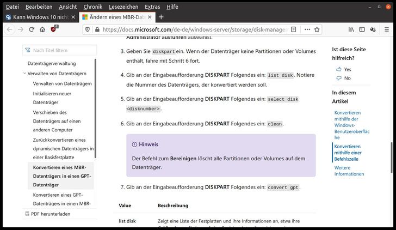Open 'Initialisieren neuer Datenträger' sidebar link
This screenshot has width=396, height=230.
tap(52, 98)
